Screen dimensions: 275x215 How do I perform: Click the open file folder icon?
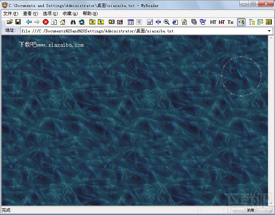[x=10, y=22]
